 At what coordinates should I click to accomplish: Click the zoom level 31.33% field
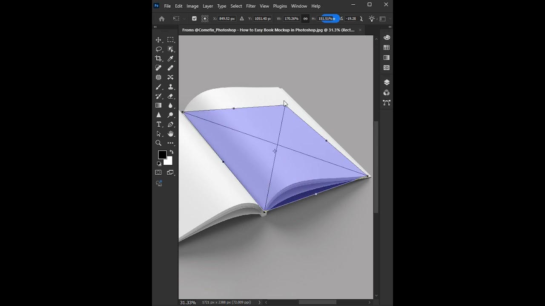(188, 303)
